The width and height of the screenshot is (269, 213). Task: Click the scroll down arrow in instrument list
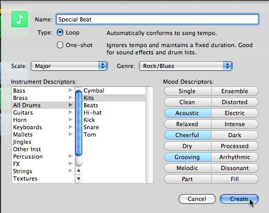pos(79,178)
